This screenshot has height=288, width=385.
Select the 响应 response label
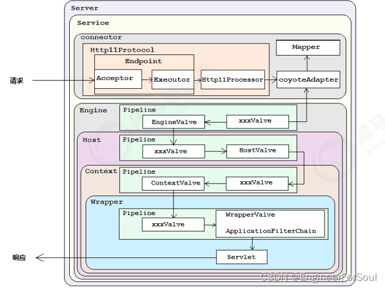(x=19, y=258)
